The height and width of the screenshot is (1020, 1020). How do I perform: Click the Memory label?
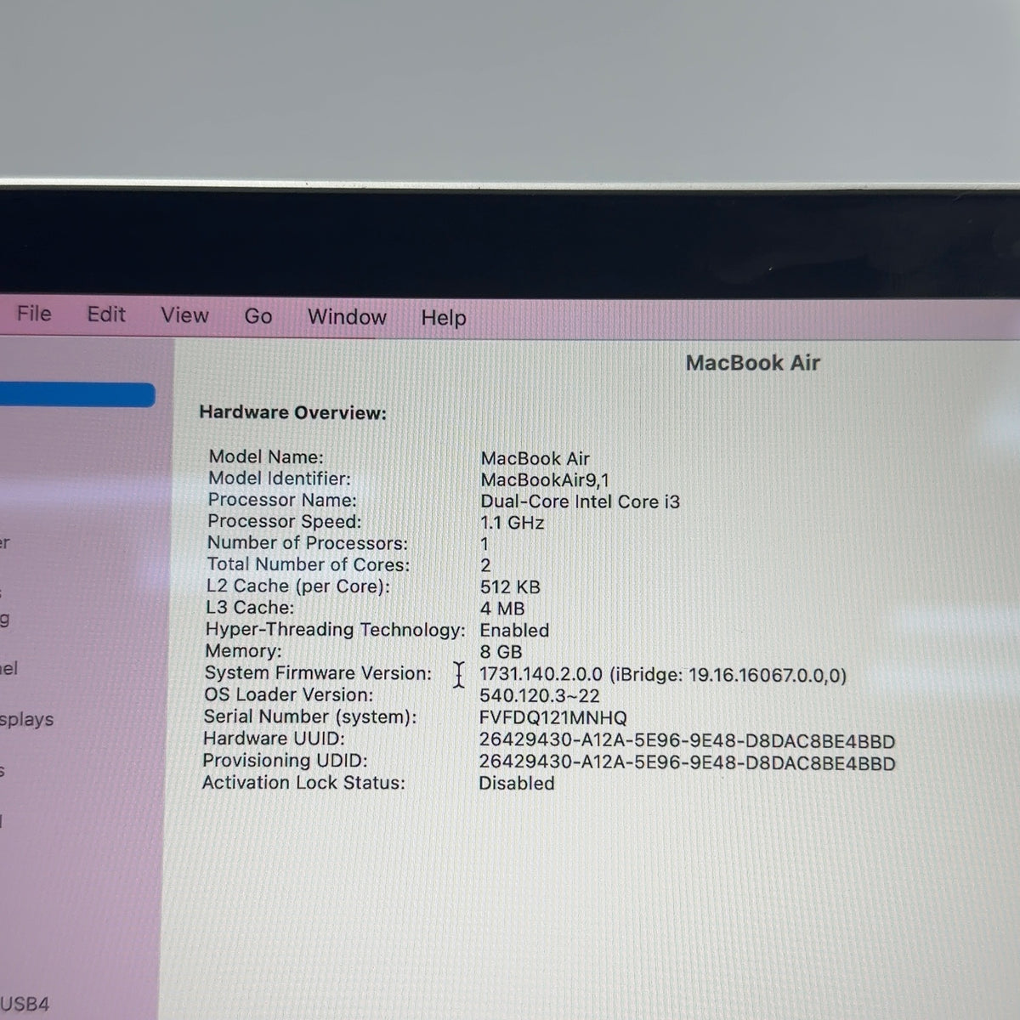pyautogui.click(x=243, y=651)
